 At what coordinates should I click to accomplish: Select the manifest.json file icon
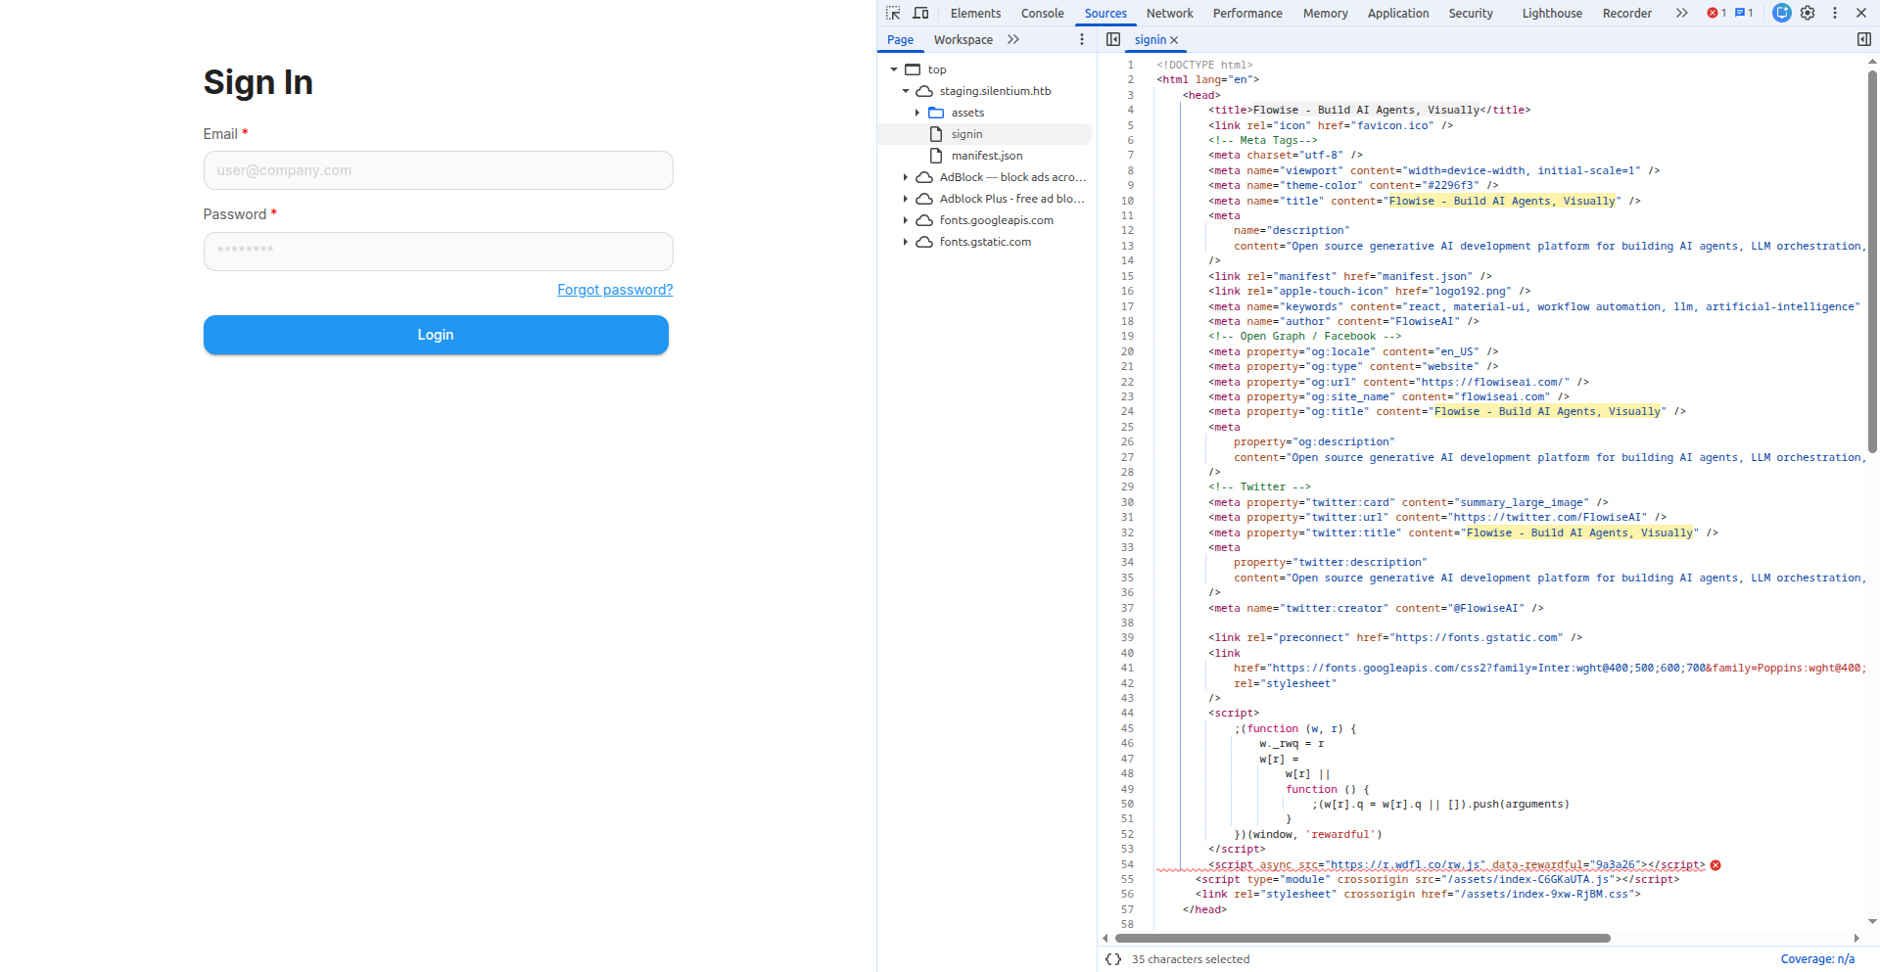point(936,156)
